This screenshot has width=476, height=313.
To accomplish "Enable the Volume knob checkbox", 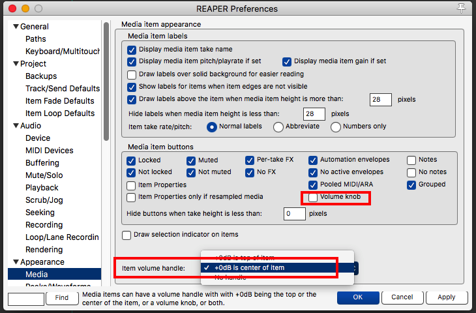I will [x=313, y=198].
